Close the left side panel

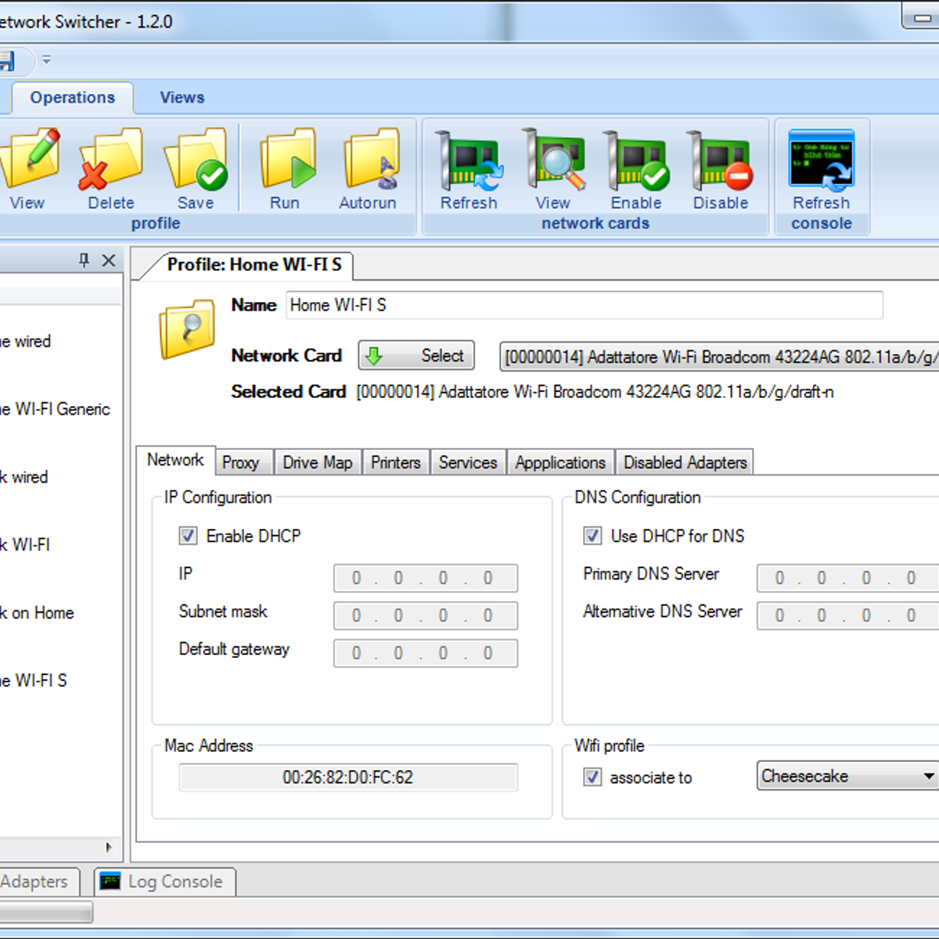(109, 260)
